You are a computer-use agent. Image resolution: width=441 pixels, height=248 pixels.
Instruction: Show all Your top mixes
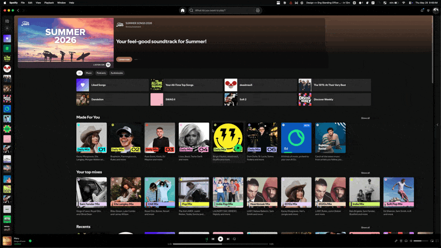[x=365, y=173]
